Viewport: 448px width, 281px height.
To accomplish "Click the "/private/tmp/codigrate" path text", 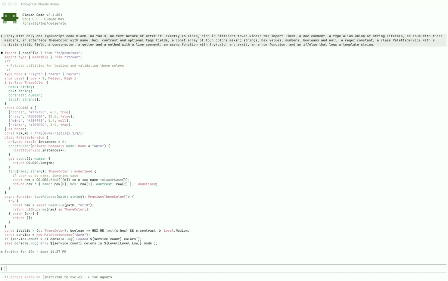I will (x=44, y=23).
